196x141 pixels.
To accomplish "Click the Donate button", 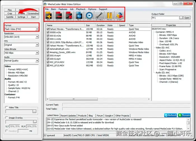I will click(x=184, y=115).
